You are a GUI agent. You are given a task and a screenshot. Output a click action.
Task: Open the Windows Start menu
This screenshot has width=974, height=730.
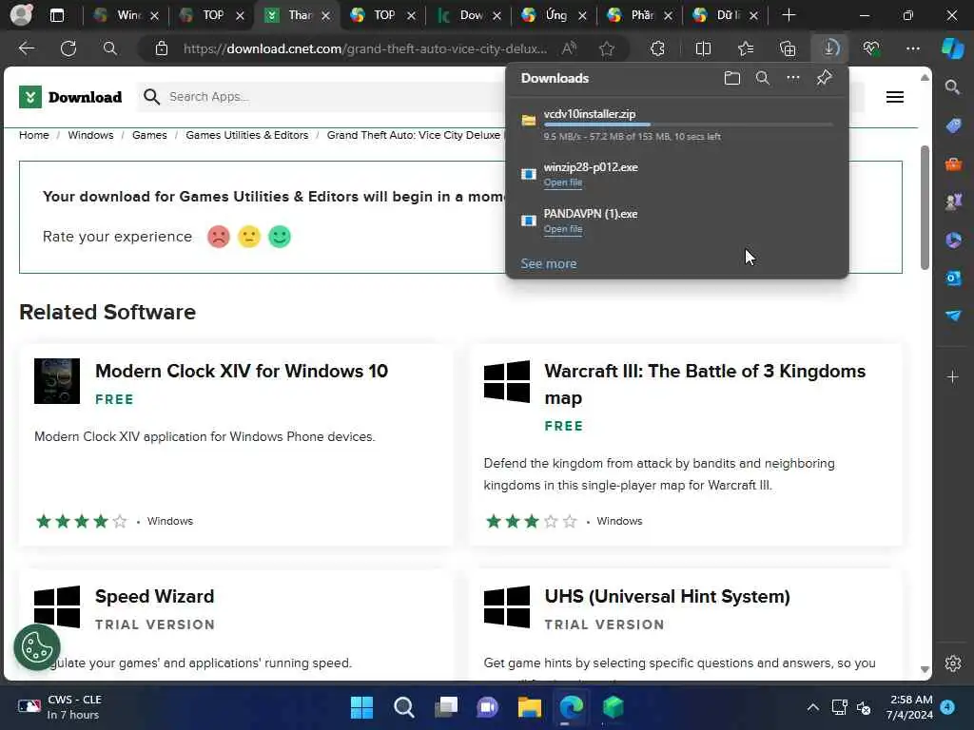(361, 707)
